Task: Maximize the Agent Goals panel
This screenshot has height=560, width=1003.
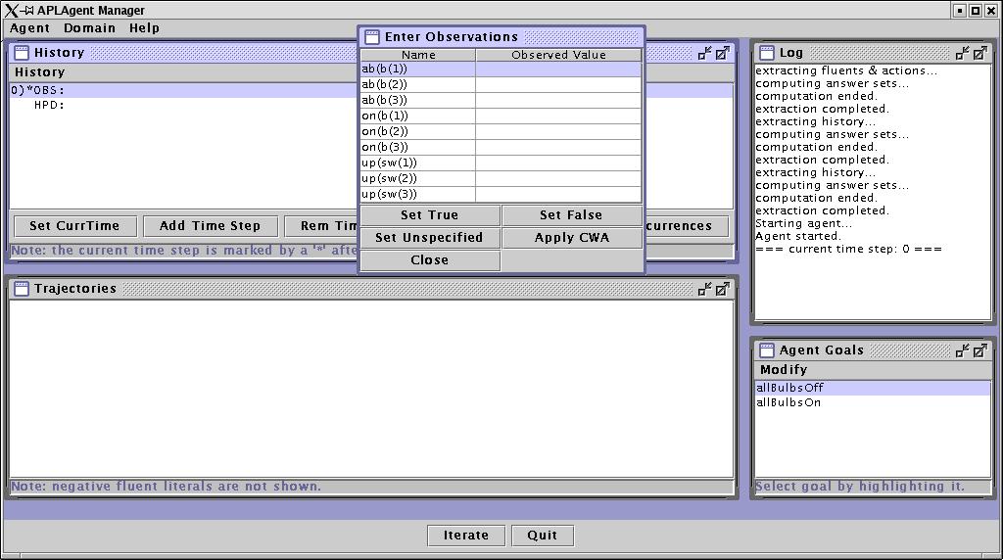Action: (980, 350)
